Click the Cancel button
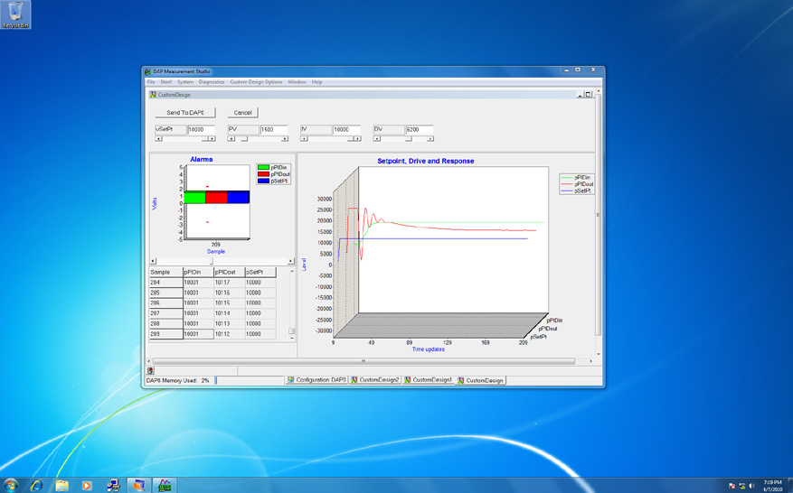 (242, 113)
